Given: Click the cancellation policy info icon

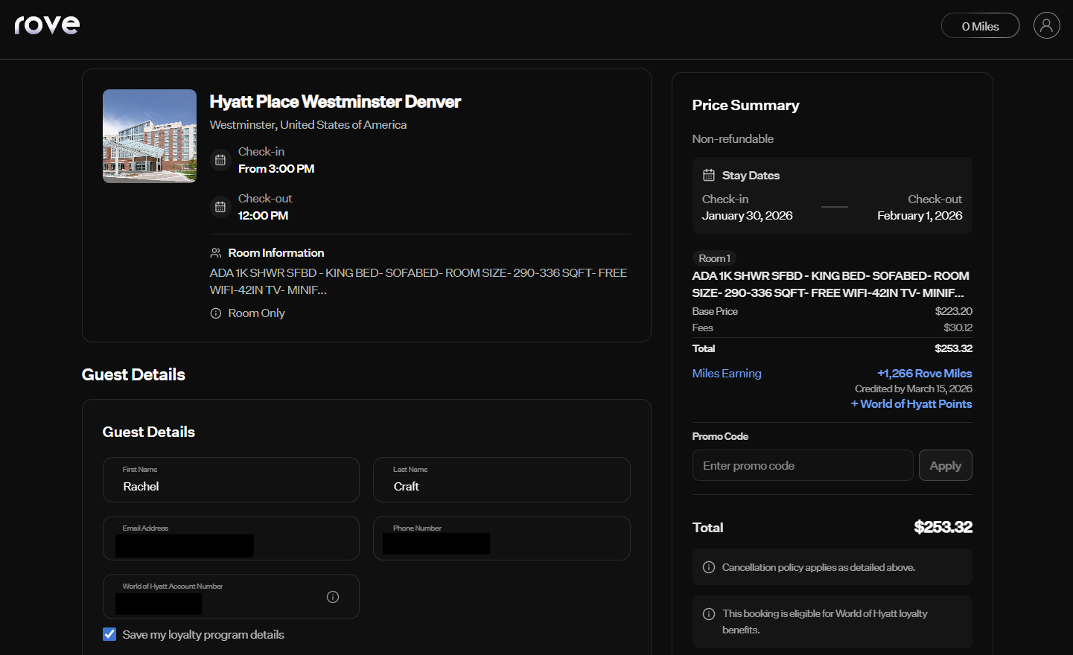Looking at the screenshot, I should click(x=708, y=566).
